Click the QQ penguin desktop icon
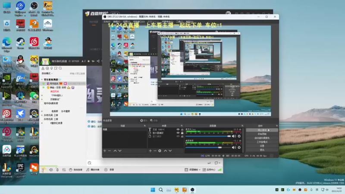345x194 pixels. pos(20,61)
